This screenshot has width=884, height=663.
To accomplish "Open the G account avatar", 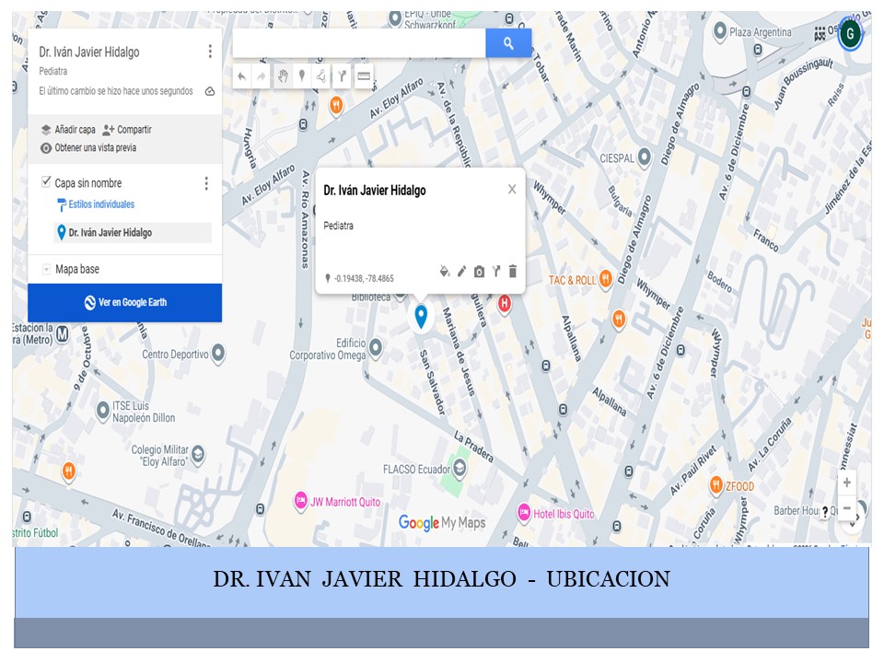I will 850,34.
